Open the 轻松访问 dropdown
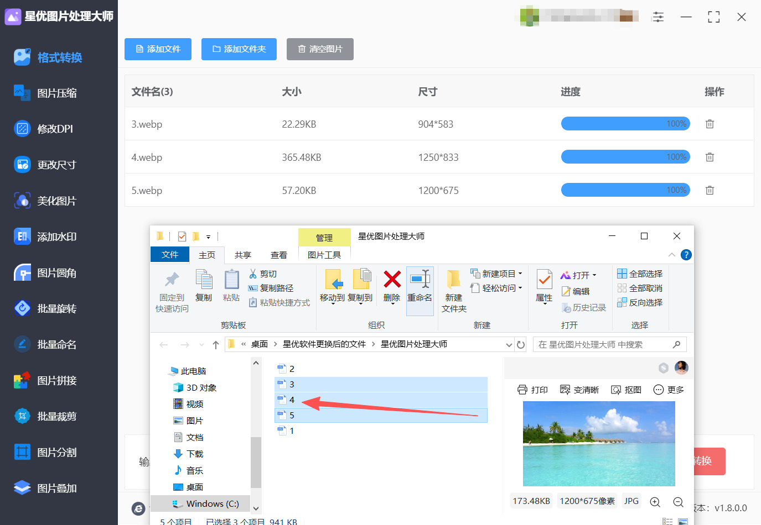The height and width of the screenshot is (525, 761). (520, 288)
